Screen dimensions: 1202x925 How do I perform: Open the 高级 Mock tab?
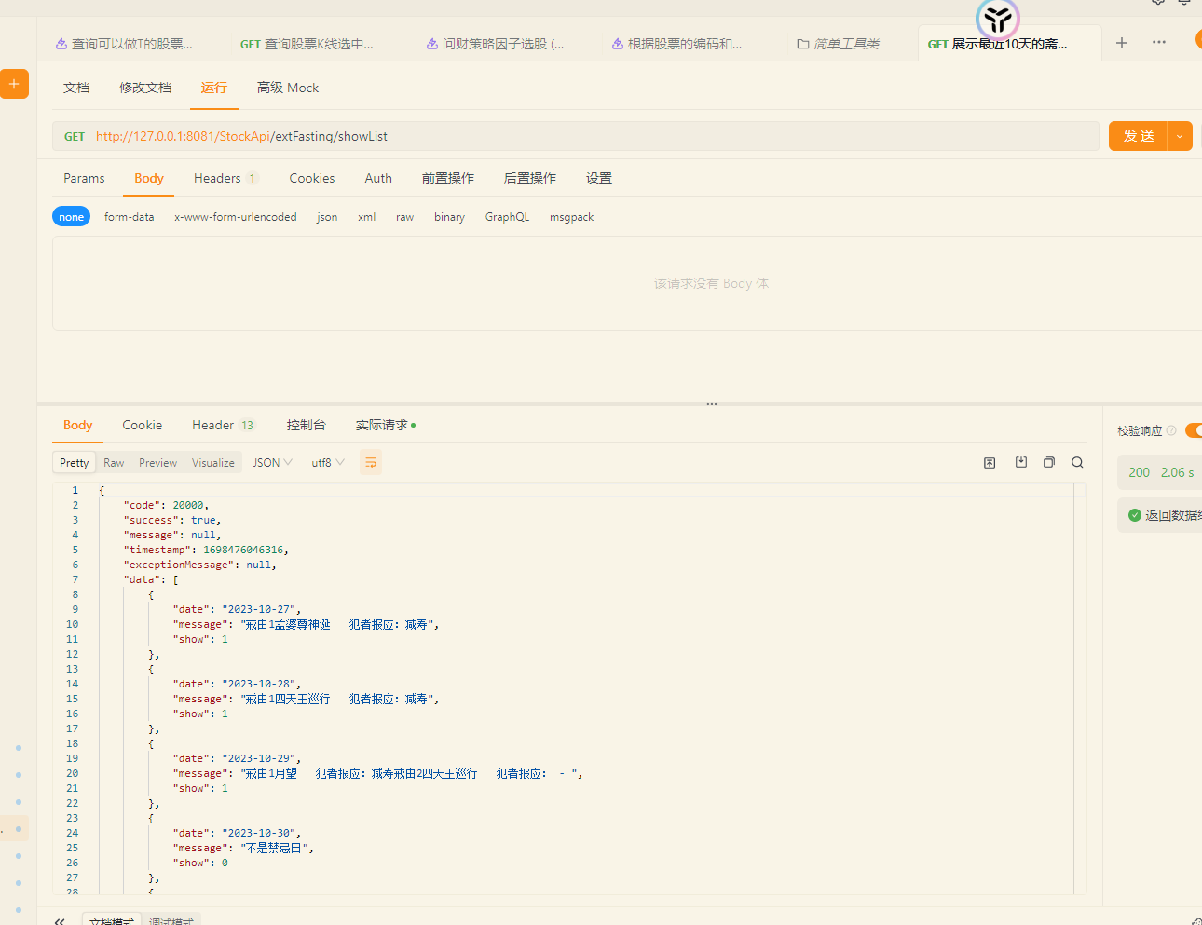click(288, 88)
